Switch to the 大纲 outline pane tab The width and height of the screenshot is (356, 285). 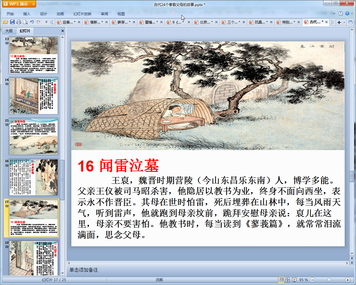point(9,31)
